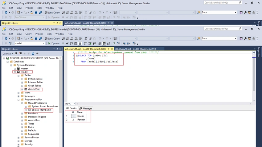Image resolution: width=262 pixels, height=147 pixels.
Task: Display estimated execution plan icon in SQLQuery11 window
Action: [72, 43]
